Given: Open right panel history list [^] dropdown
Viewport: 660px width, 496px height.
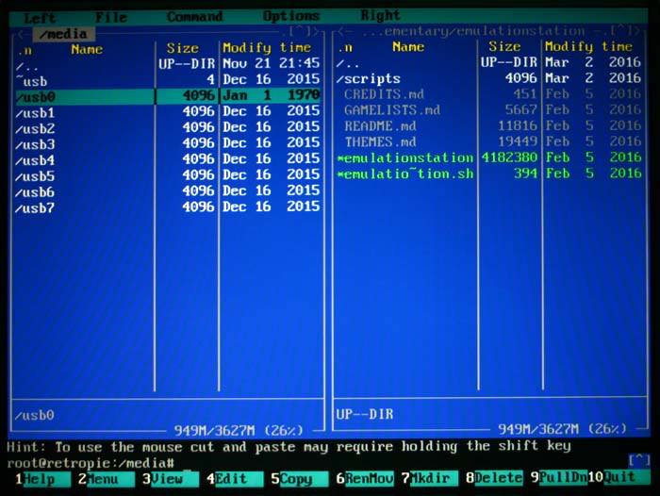Looking at the screenshot, I should (x=622, y=30).
